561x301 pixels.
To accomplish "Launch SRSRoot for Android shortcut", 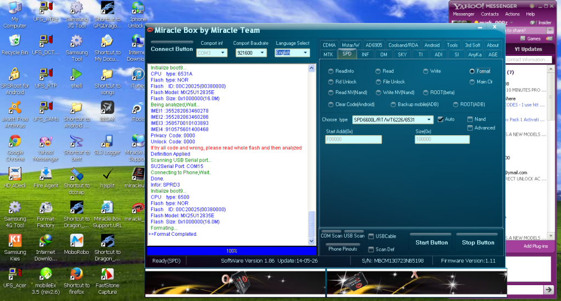I will coord(15,81).
